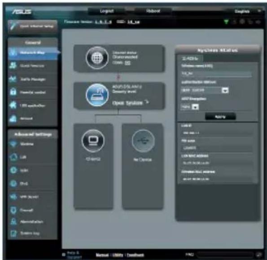Click the ASUS logo
The width and height of the screenshot is (267, 260).
coord(22,12)
